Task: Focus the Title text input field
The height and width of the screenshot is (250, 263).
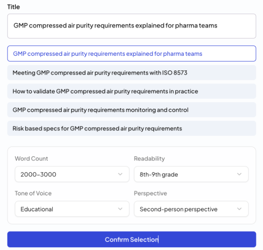Action: [x=131, y=26]
